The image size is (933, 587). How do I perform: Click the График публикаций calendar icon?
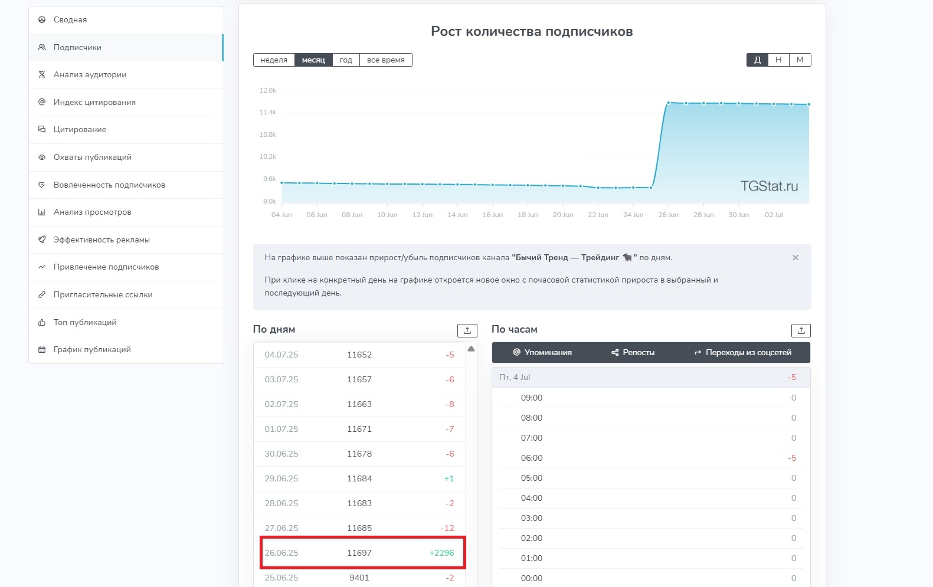tap(42, 350)
